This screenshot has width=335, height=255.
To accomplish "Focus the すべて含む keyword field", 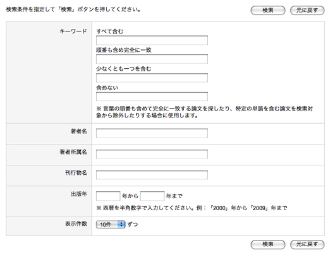I will click(x=152, y=40).
